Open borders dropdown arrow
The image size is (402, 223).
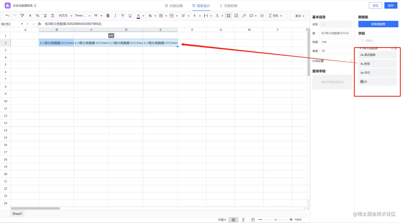pyautogui.click(x=166, y=16)
